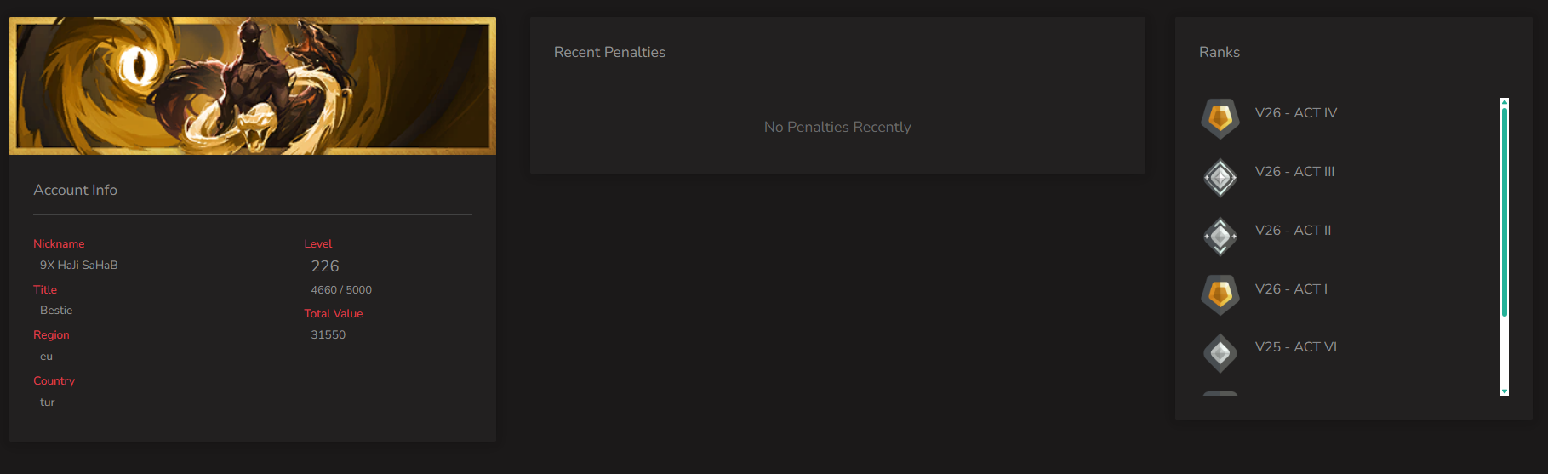Click the nickname 9X HaJi SaHaB
Viewport: 1548px width, 474px height.
[x=78, y=265]
